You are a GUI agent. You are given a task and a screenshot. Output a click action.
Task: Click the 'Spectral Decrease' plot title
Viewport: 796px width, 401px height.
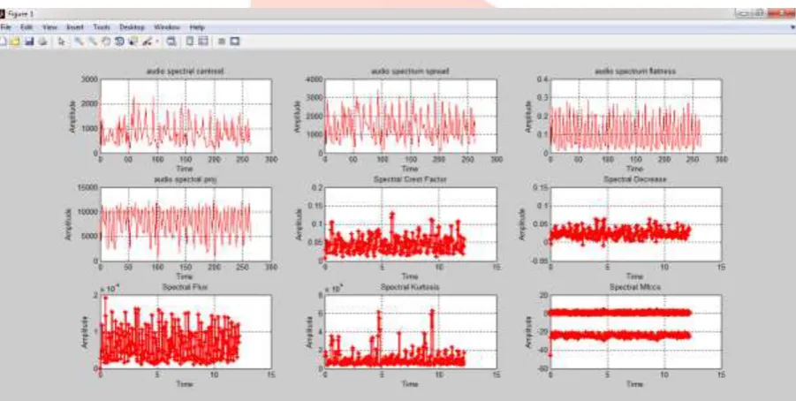pyautogui.click(x=635, y=179)
